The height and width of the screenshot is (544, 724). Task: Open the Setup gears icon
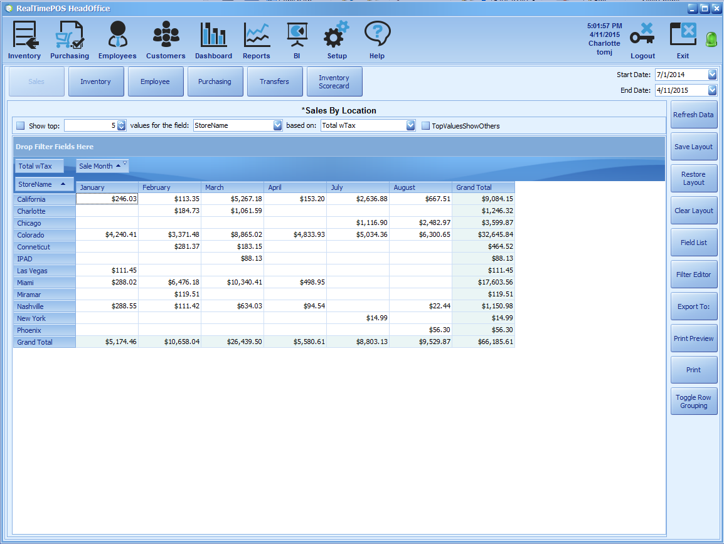pos(336,36)
